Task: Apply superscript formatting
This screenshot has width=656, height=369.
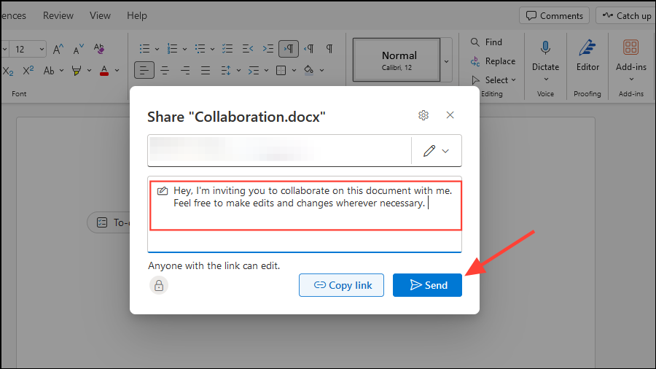Action: pyautogui.click(x=28, y=71)
